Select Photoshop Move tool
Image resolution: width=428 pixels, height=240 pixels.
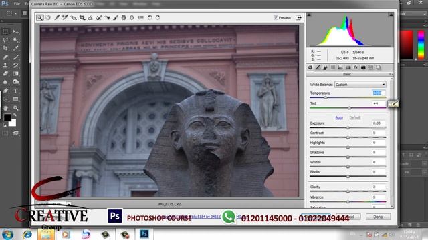pos(15,32)
